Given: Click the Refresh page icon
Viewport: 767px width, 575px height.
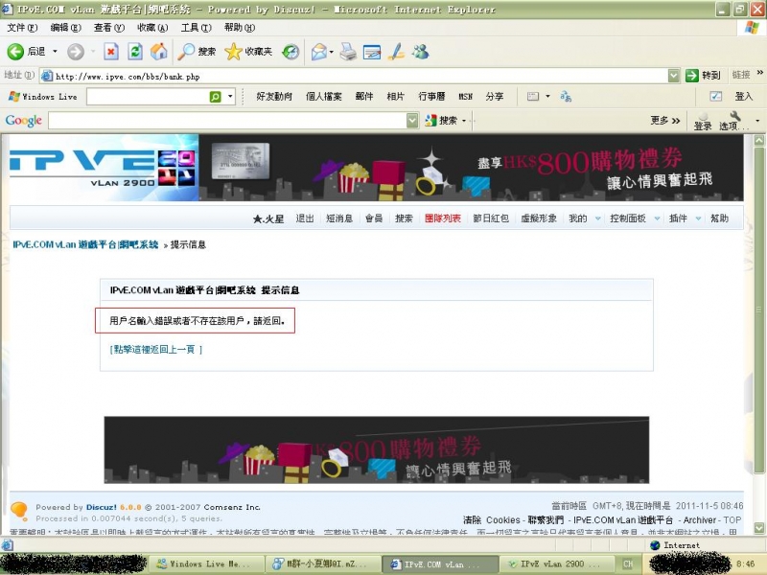Looking at the screenshot, I should tap(135, 52).
